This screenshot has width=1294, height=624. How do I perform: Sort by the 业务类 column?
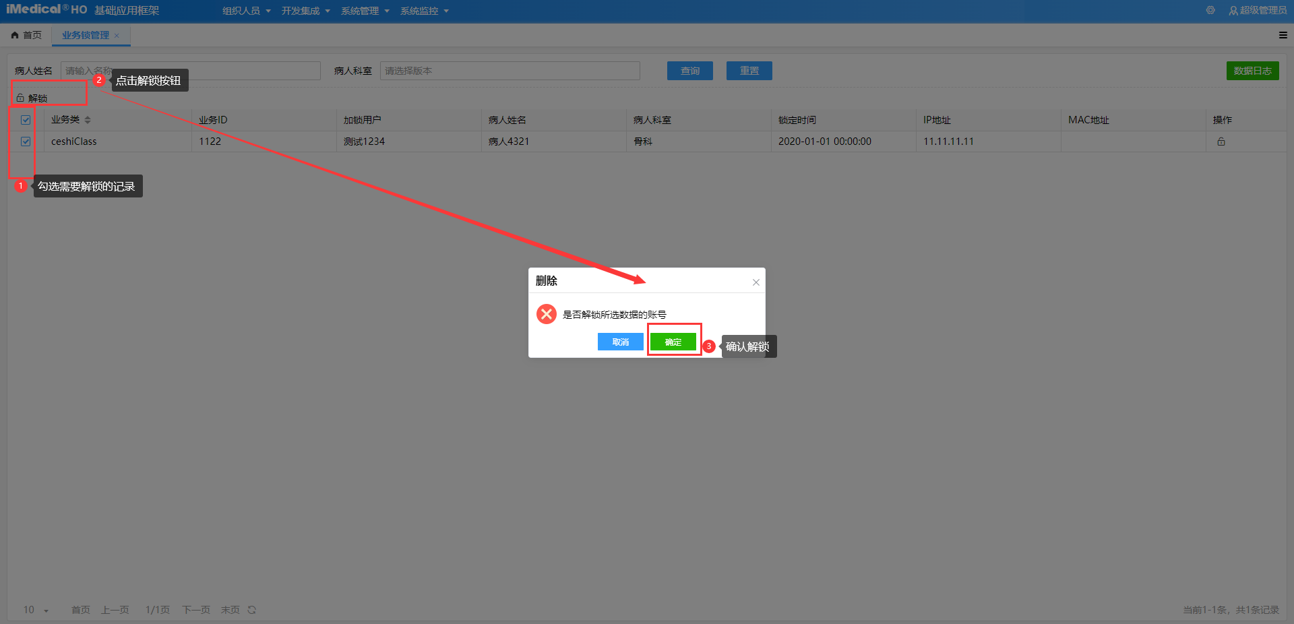[88, 120]
